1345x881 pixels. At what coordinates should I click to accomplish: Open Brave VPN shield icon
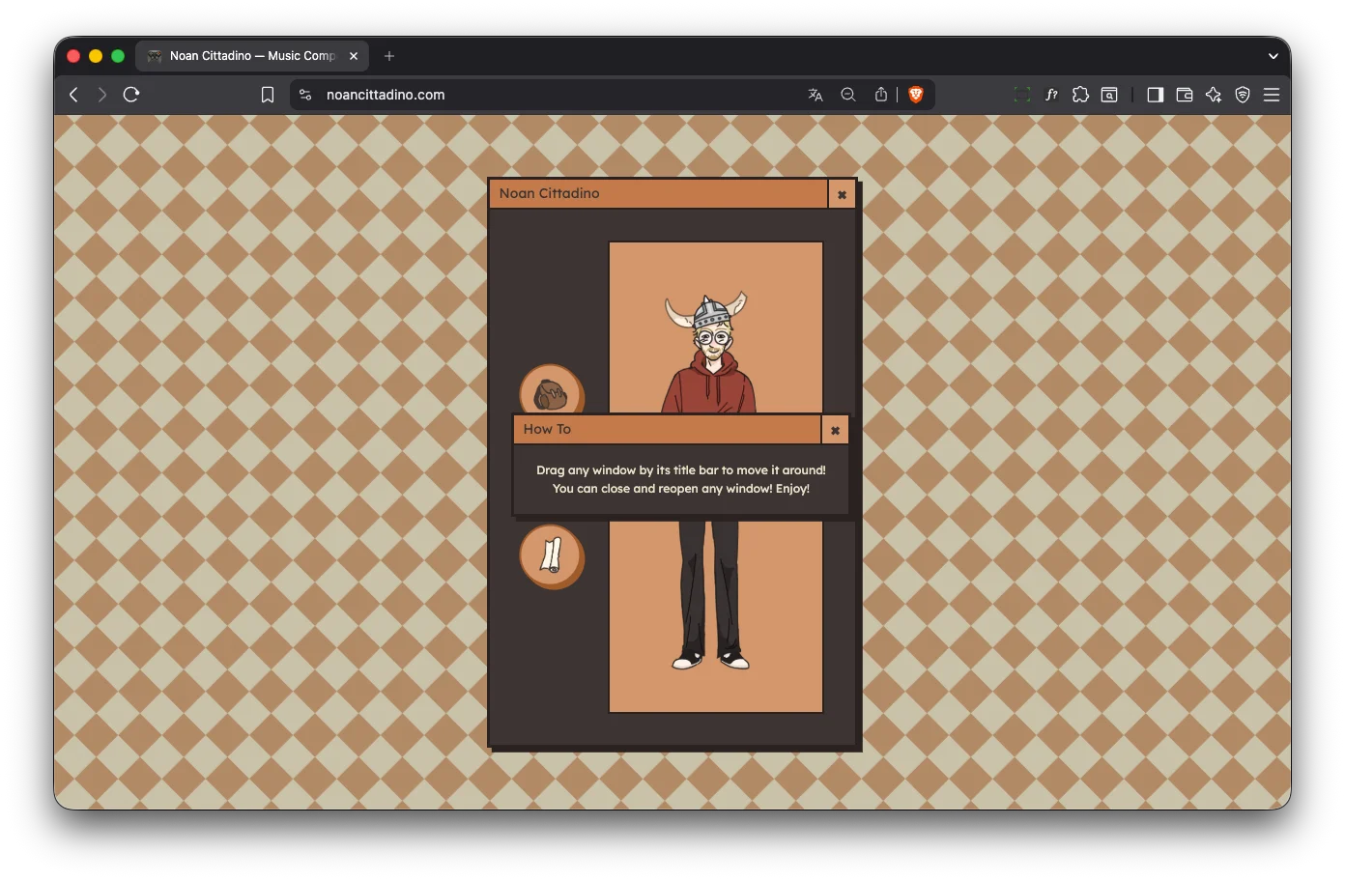[x=1243, y=95]
